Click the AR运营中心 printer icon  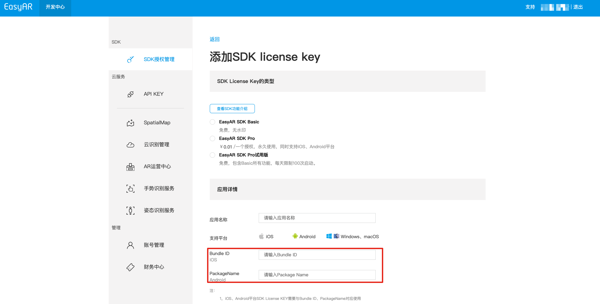coord(130,166)
